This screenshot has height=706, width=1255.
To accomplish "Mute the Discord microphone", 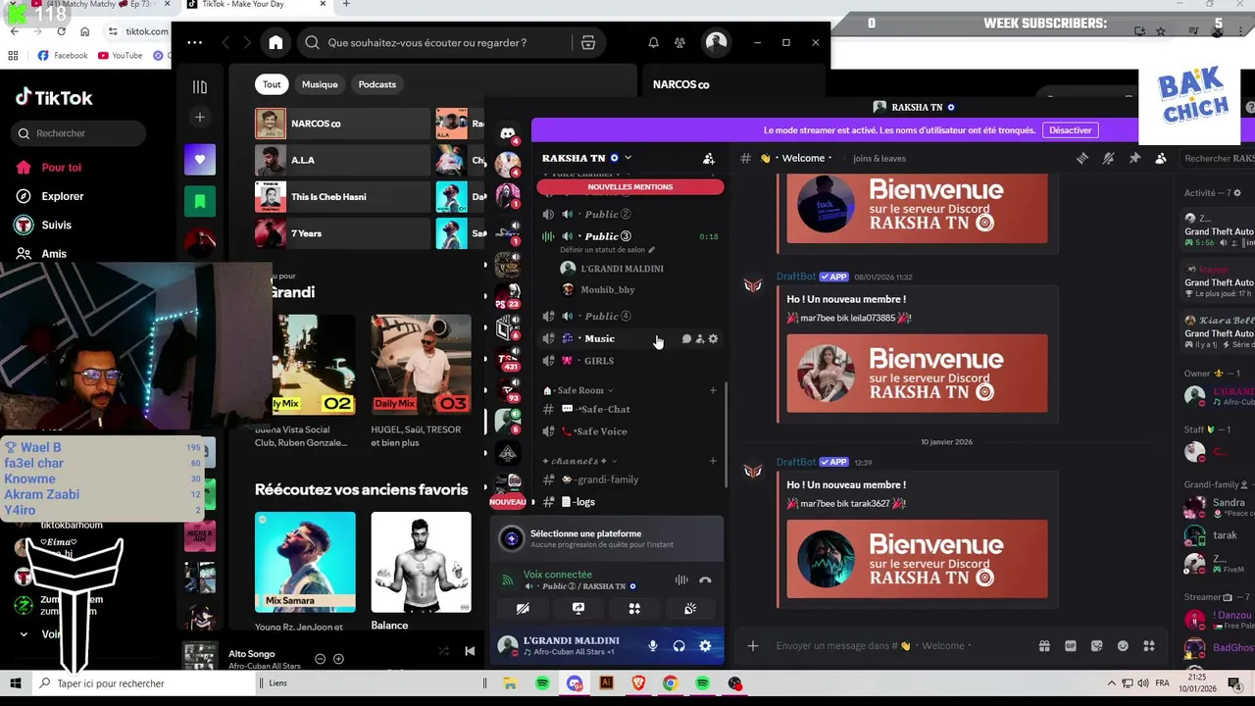I will click(653, 646).
